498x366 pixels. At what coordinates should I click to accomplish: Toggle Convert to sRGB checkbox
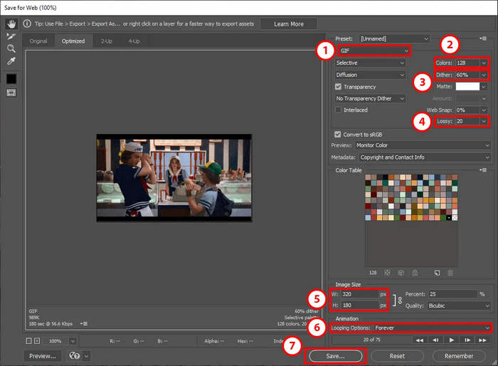(338, 134)
